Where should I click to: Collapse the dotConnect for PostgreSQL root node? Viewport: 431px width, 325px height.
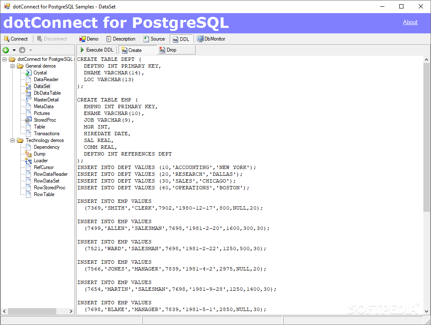coord(4,59)
